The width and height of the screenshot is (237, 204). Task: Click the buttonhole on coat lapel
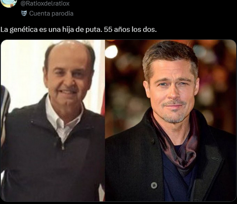point(215,158)
